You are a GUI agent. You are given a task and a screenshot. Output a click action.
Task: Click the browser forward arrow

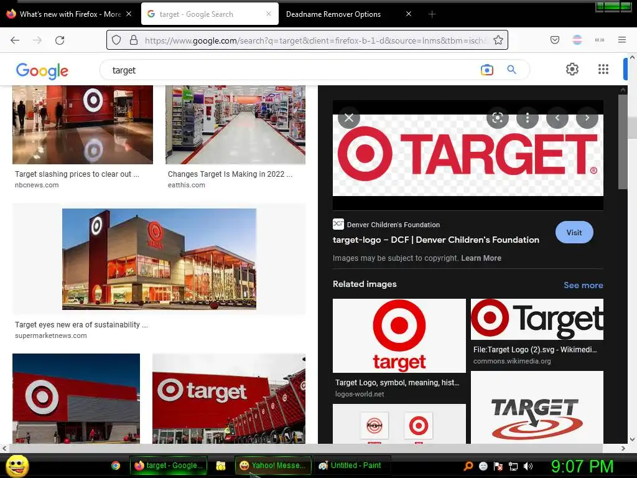pyautogui.click(x=37, y=40)
